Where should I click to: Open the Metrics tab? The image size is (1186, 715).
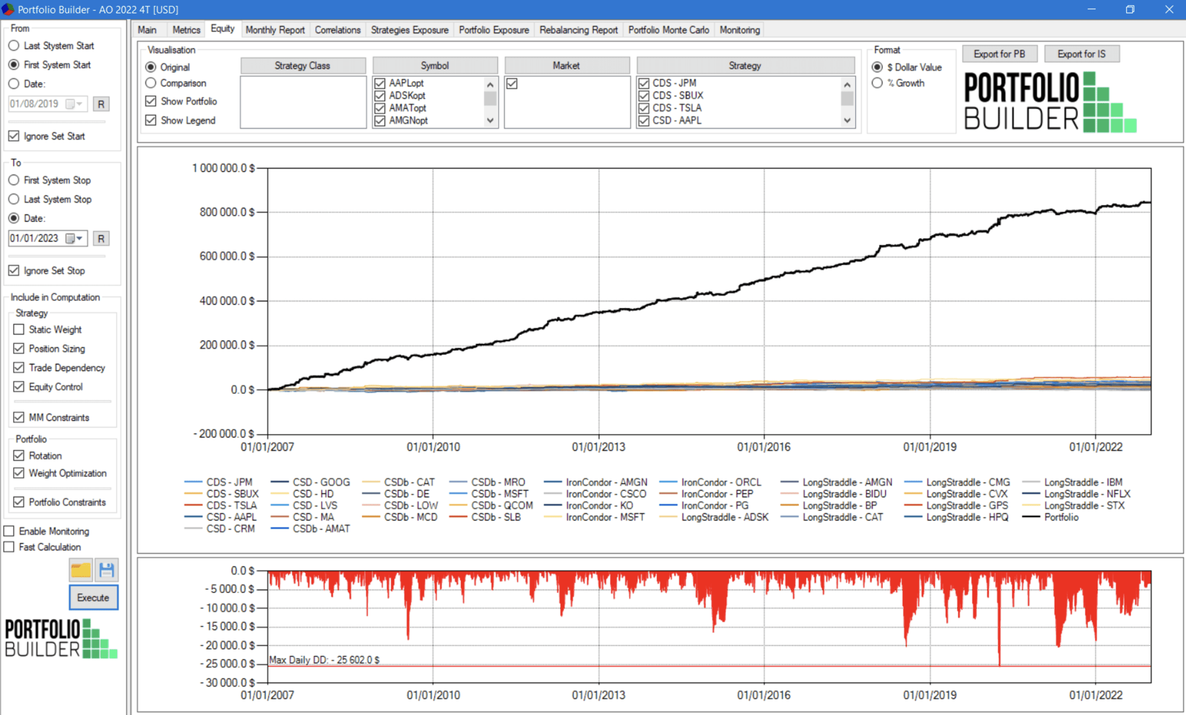click(186, 30)
